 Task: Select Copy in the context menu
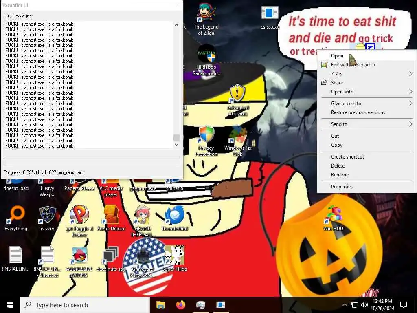[x=367, y=145]
